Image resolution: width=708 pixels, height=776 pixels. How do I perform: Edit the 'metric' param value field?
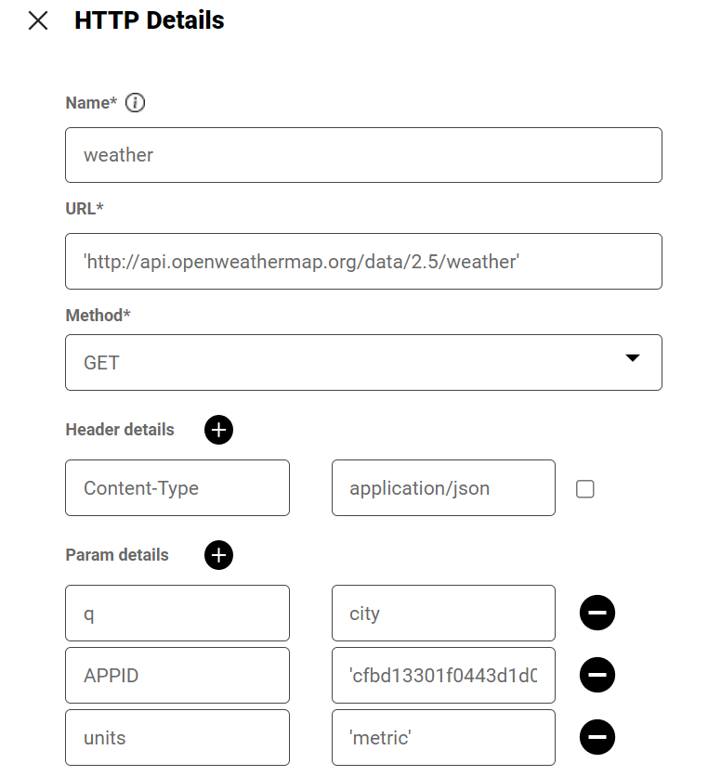click(443, 737)
